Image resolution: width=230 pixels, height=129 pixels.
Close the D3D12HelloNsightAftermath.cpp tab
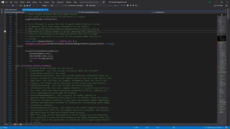coord(47,10)
